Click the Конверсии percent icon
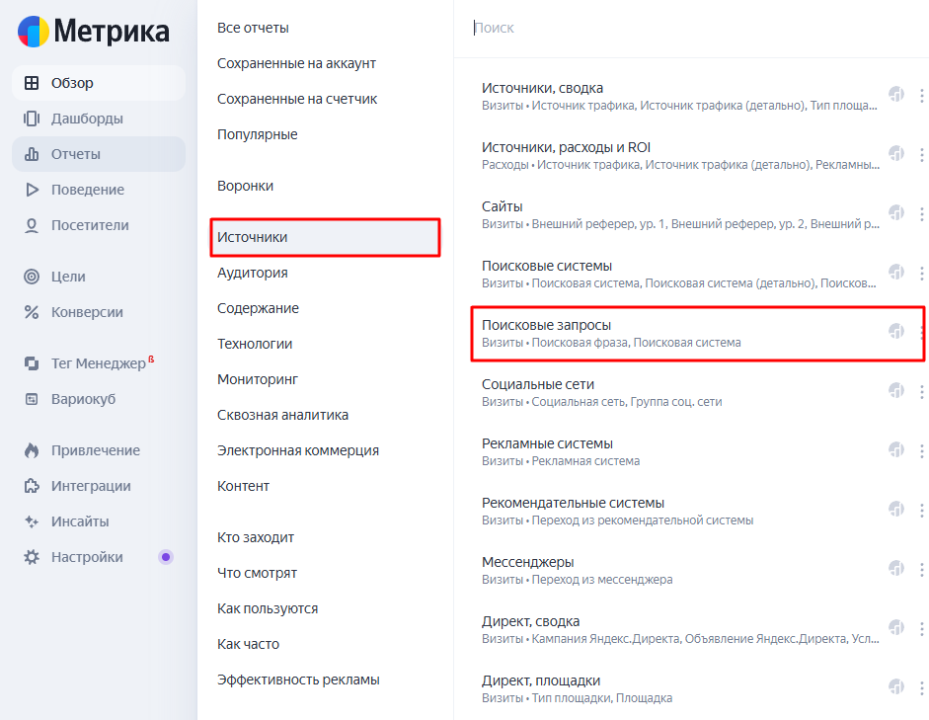This screenshot has width=929, height=720. 32,312
